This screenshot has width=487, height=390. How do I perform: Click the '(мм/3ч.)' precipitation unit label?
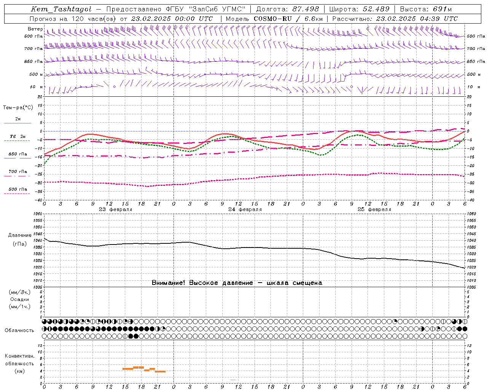20,292
